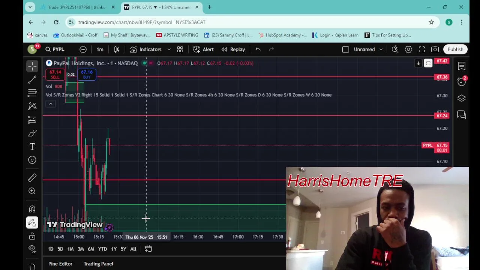Select the 6M time range
Screen dimensions: 480x270
[91, 249]
